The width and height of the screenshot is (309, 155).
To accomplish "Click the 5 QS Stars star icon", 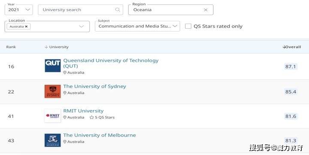I will (92, 117).
